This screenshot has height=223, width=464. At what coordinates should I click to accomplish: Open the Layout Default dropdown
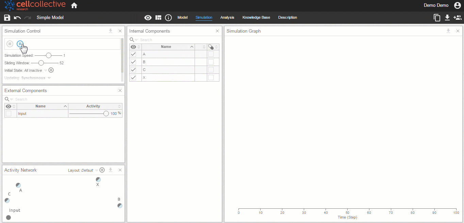(x=90, y=170)
